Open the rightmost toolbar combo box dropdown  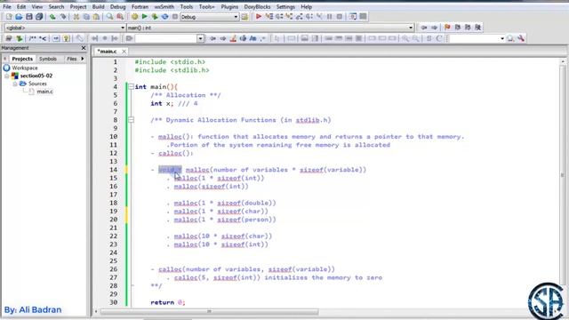click(x=502, y=38)
